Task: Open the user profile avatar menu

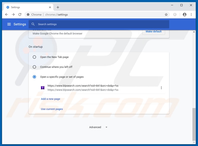Action: [x=184, y=14]
